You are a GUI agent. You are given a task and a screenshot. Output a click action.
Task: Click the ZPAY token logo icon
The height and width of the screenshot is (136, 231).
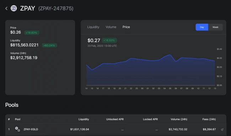click(14, 8)
